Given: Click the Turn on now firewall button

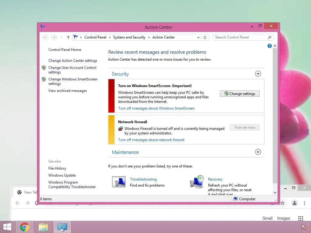Looking at the screenshot, I should [245, 127].
